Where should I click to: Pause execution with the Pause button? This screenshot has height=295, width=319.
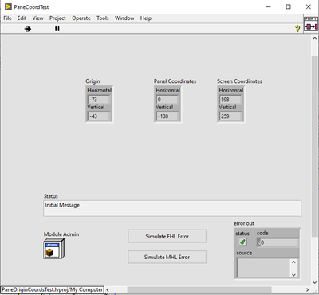57,29
